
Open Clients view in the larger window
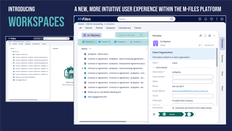click(138, 28)
